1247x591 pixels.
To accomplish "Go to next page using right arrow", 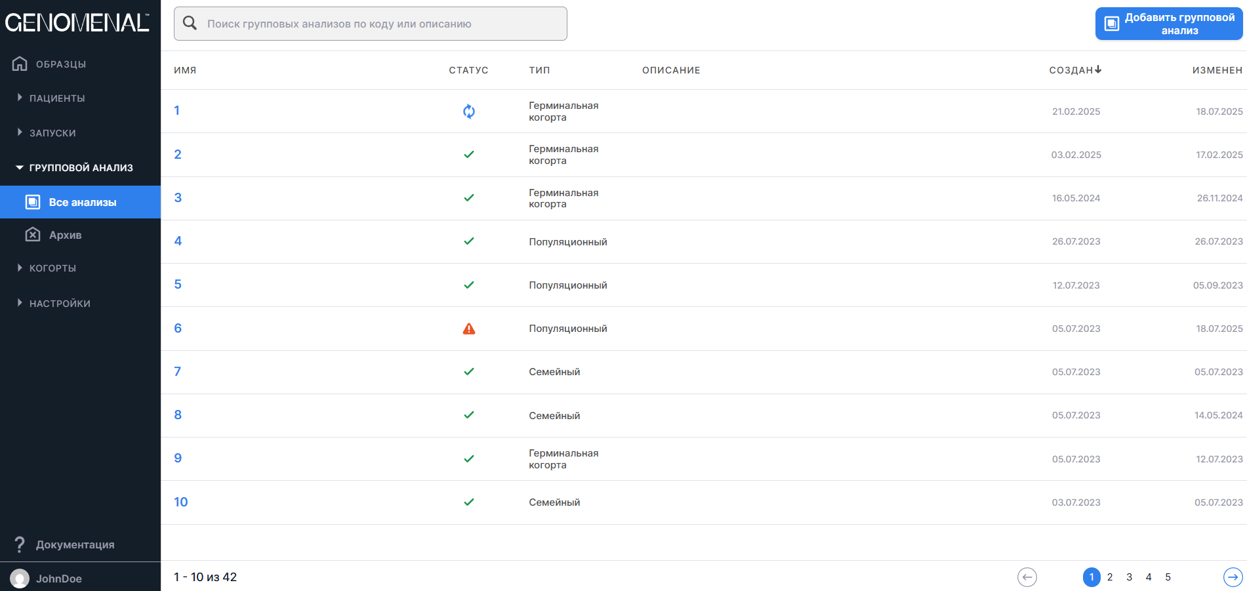I will click(x=1233, y=577).
